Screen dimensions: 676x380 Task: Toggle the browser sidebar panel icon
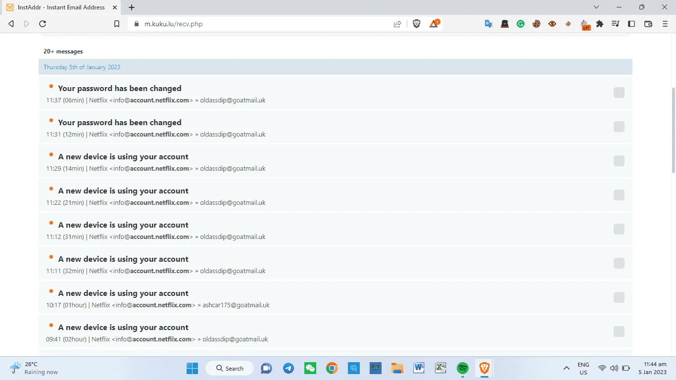631,24
